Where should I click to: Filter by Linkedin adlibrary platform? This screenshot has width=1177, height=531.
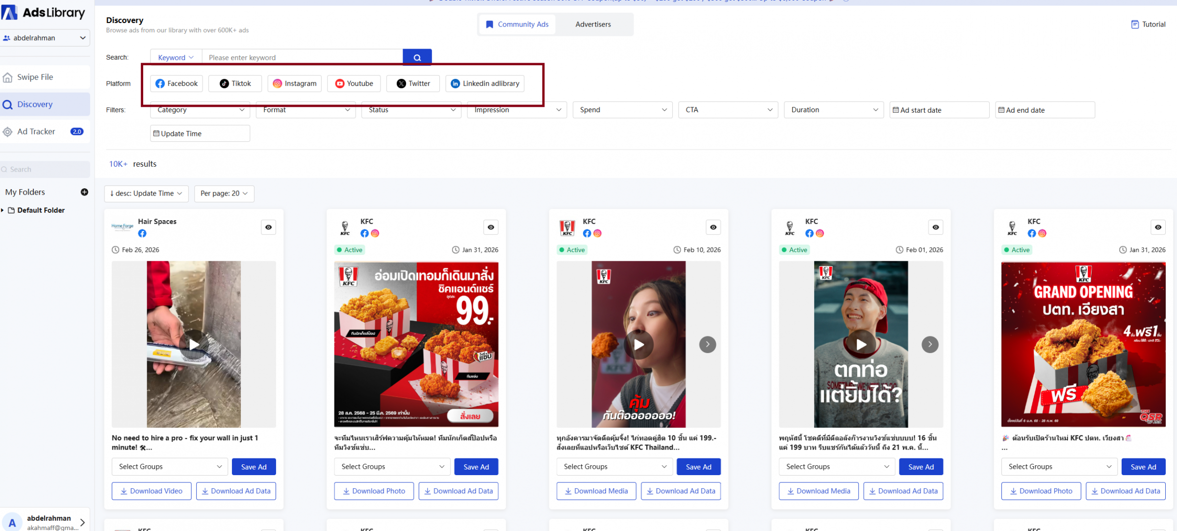pyautogui.click(x=485, y=83)
